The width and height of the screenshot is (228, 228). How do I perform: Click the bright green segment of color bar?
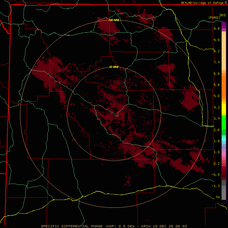tap(224, 122)
